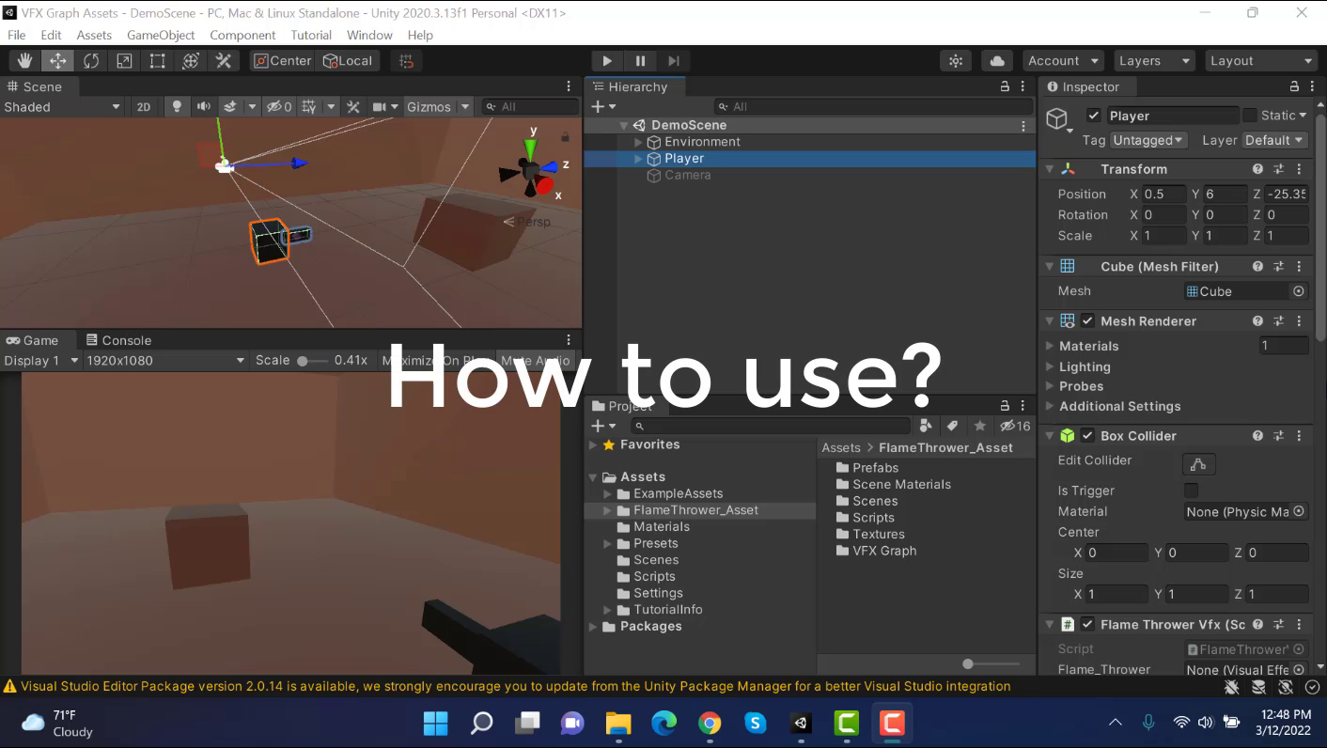Image resolution: width=1327 pixels, height=748 pixels.
Task: Open the File menu
Action: coord(17,35)
